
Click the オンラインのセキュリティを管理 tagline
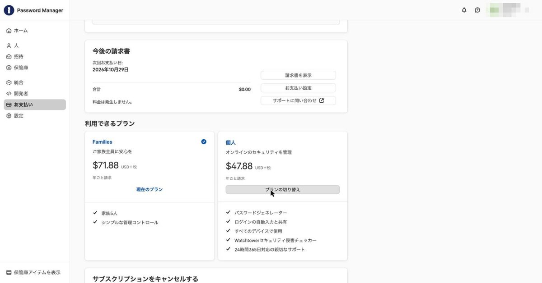click(259, 153)
